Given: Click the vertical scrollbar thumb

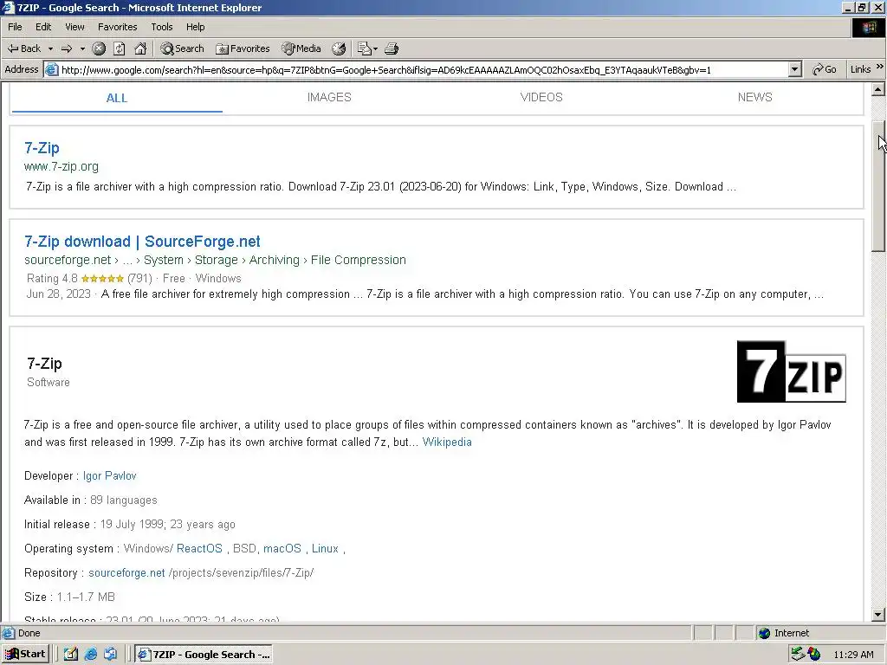Looking at the screenshot, I should tap(878, 186).
